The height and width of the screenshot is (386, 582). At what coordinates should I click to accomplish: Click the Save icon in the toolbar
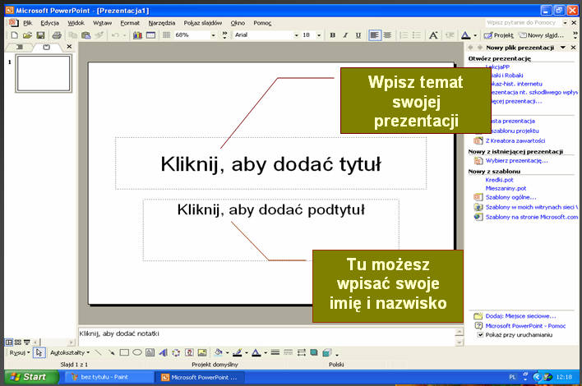point(40,35)
